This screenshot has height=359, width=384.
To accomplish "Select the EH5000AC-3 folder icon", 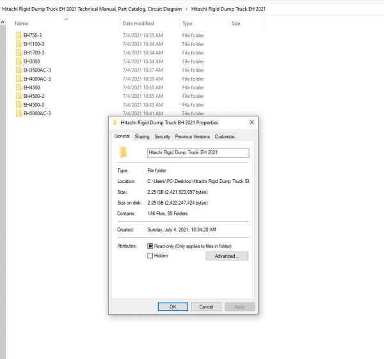I will (x=19, y=113).
